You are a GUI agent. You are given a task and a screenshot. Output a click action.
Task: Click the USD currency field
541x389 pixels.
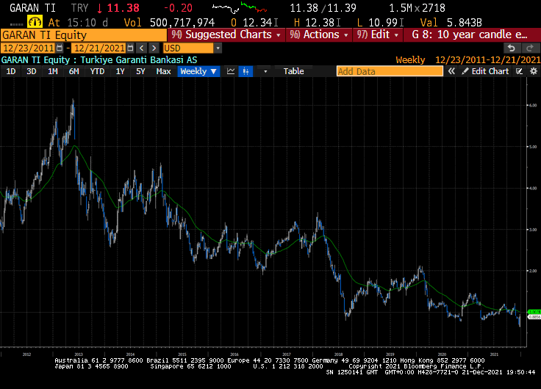tap(188, 48)
